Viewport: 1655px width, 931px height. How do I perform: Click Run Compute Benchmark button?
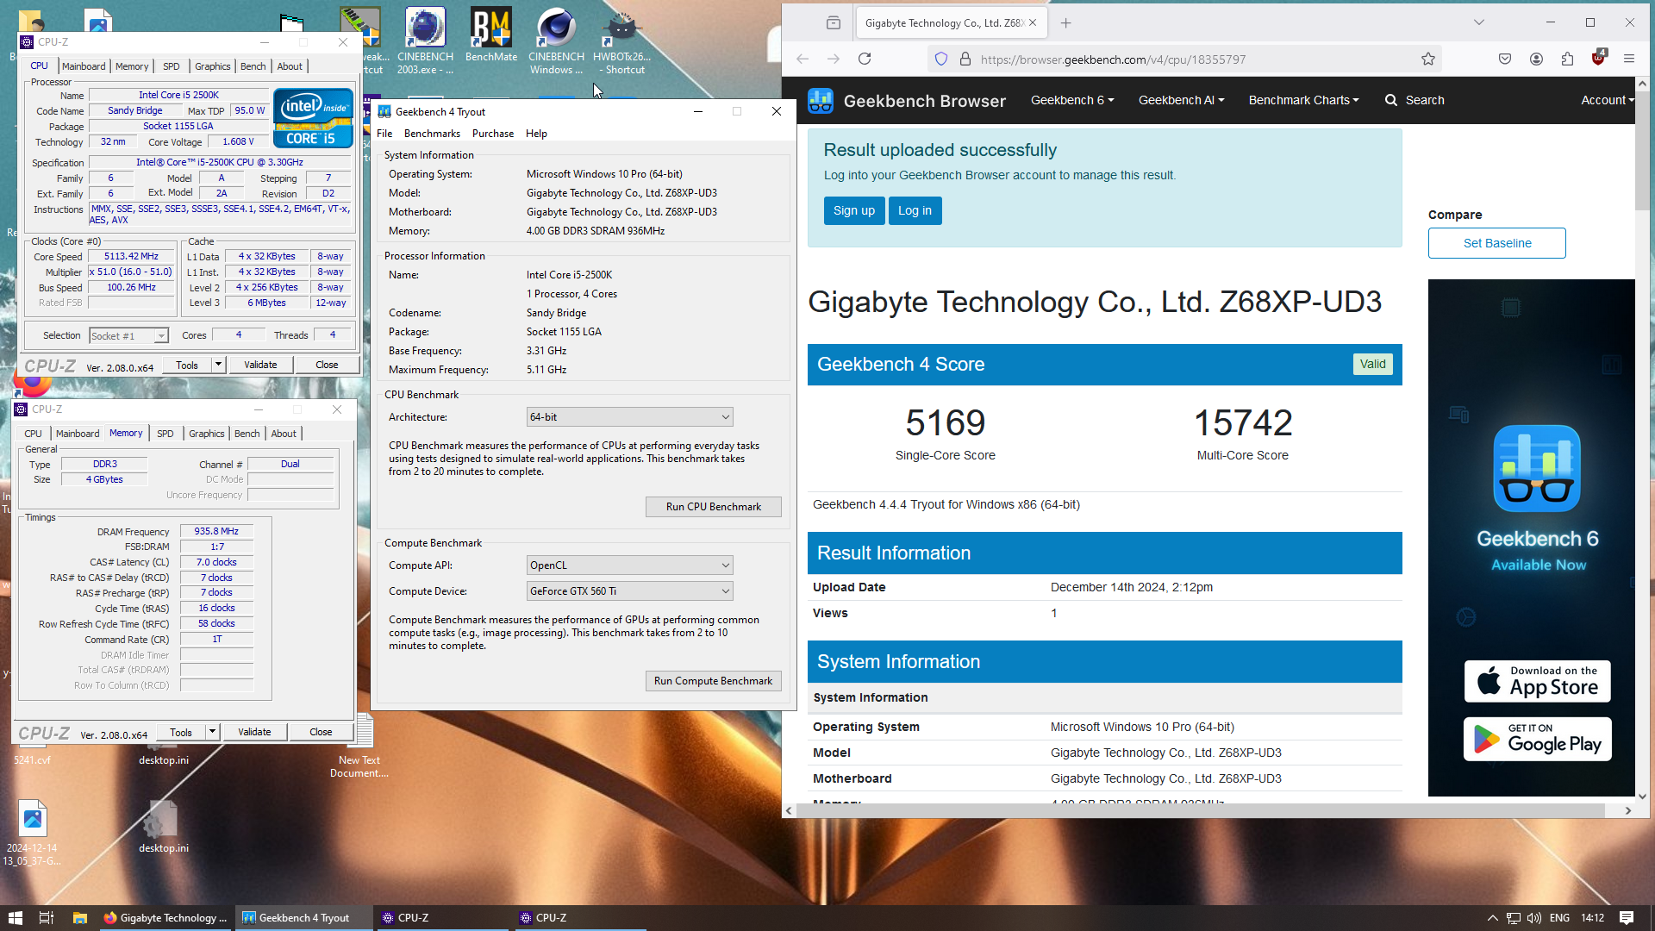[713, 681]
